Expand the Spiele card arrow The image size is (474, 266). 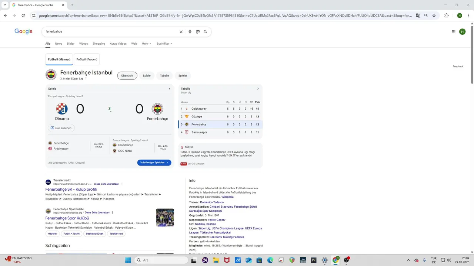(x=169, y=89)
